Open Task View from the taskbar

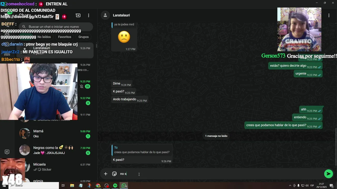pos(63,186)
